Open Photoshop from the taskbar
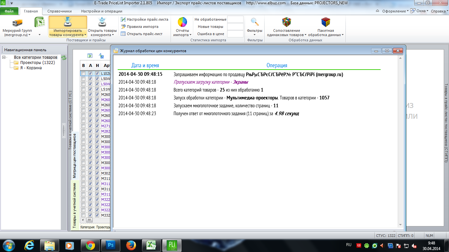The width and height of the screenshot is (449, 252). click(x=111, y=245)
